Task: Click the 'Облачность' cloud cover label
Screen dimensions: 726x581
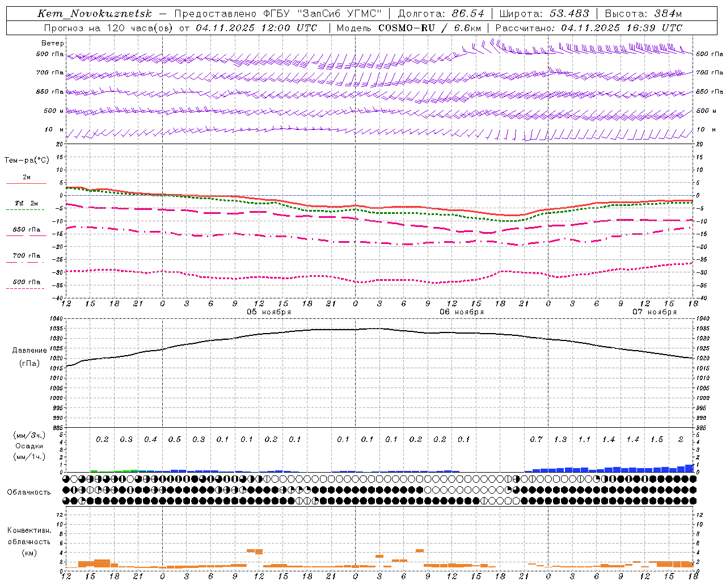Action: [x=29, y=492]
